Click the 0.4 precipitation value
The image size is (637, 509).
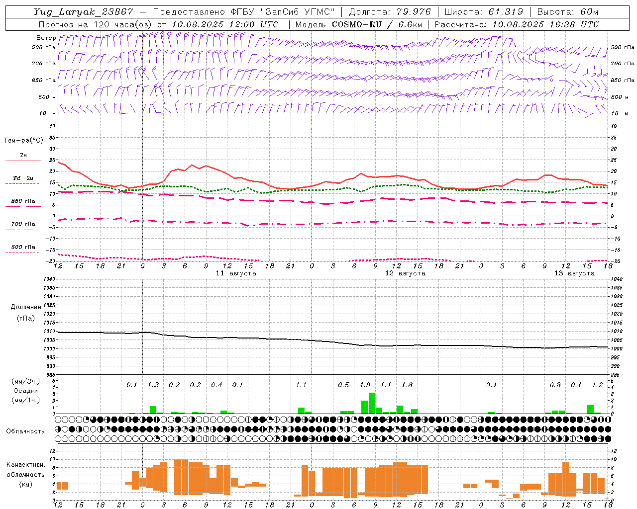[x=216, y=385]
